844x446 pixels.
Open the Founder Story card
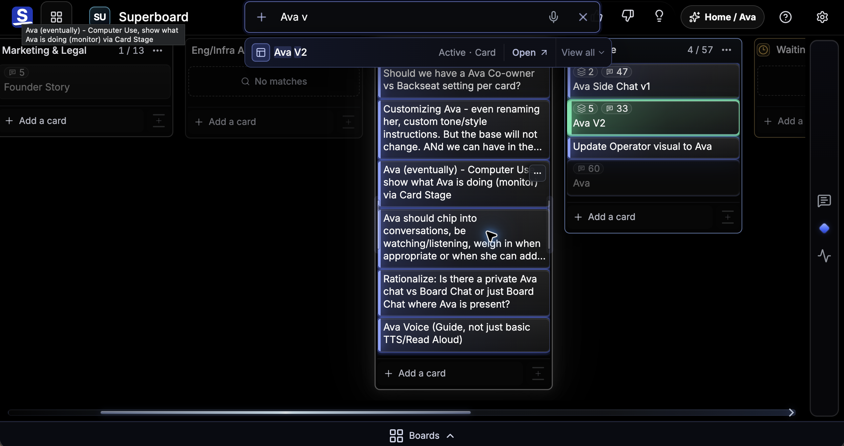point(85,82)
